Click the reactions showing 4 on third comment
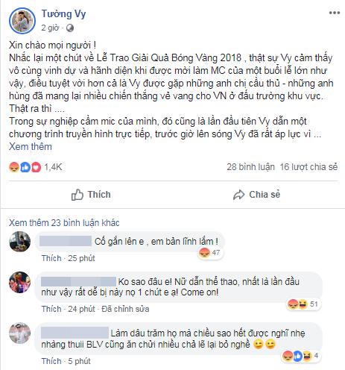Image resolution: width=345 pixels, height=370 pixels. (301, 356)
